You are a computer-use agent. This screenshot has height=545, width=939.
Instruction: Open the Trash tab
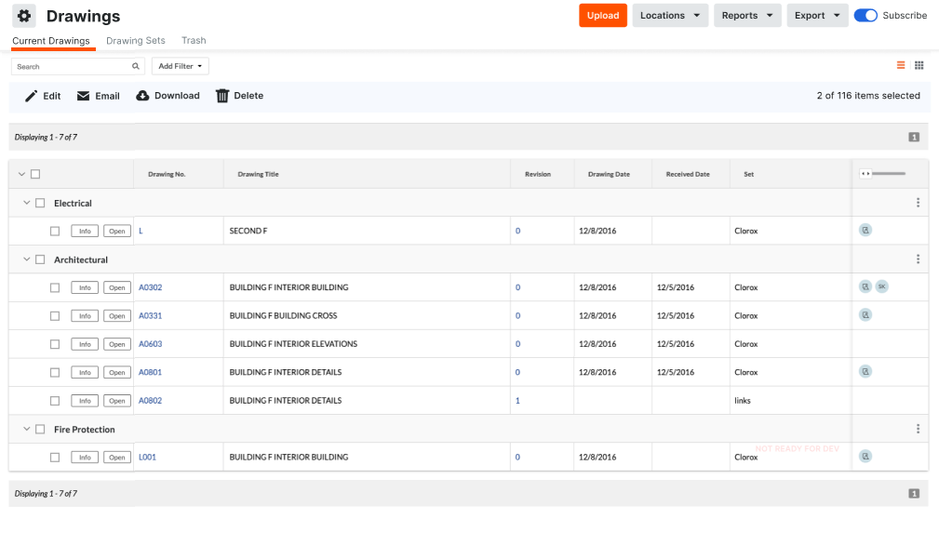click(194, 41)
